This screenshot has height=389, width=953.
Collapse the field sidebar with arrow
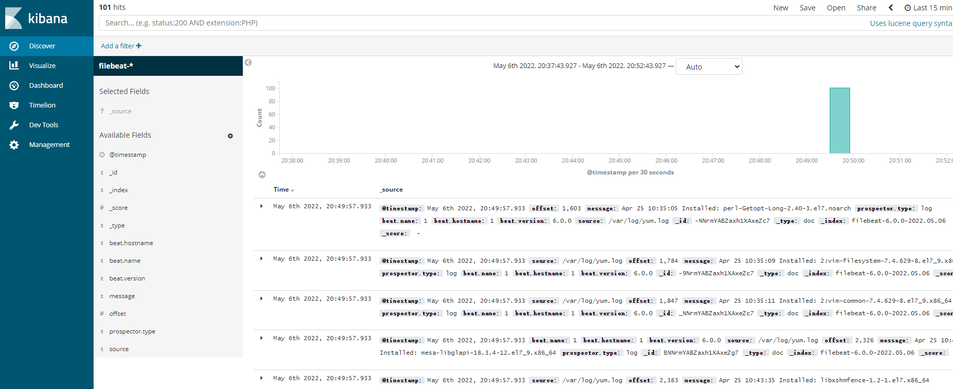[249, 63]
